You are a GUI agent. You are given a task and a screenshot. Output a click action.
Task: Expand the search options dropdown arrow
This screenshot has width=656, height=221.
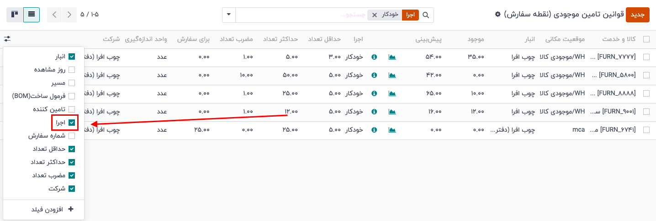(x=228, y=15)
